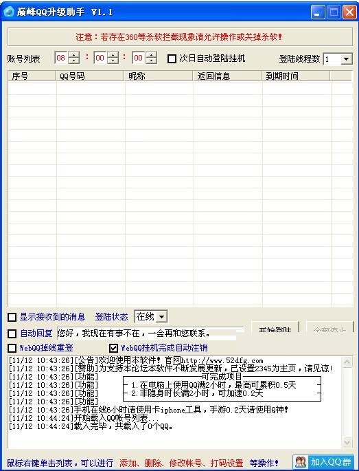Enable 次日自动登陆挂机 checkbox
This screenshot has width=359, height=471.
click(172, 58)
